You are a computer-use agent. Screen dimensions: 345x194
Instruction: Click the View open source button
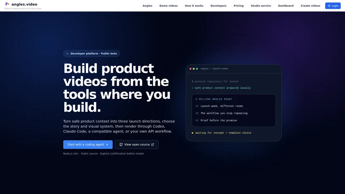[136, 144]
